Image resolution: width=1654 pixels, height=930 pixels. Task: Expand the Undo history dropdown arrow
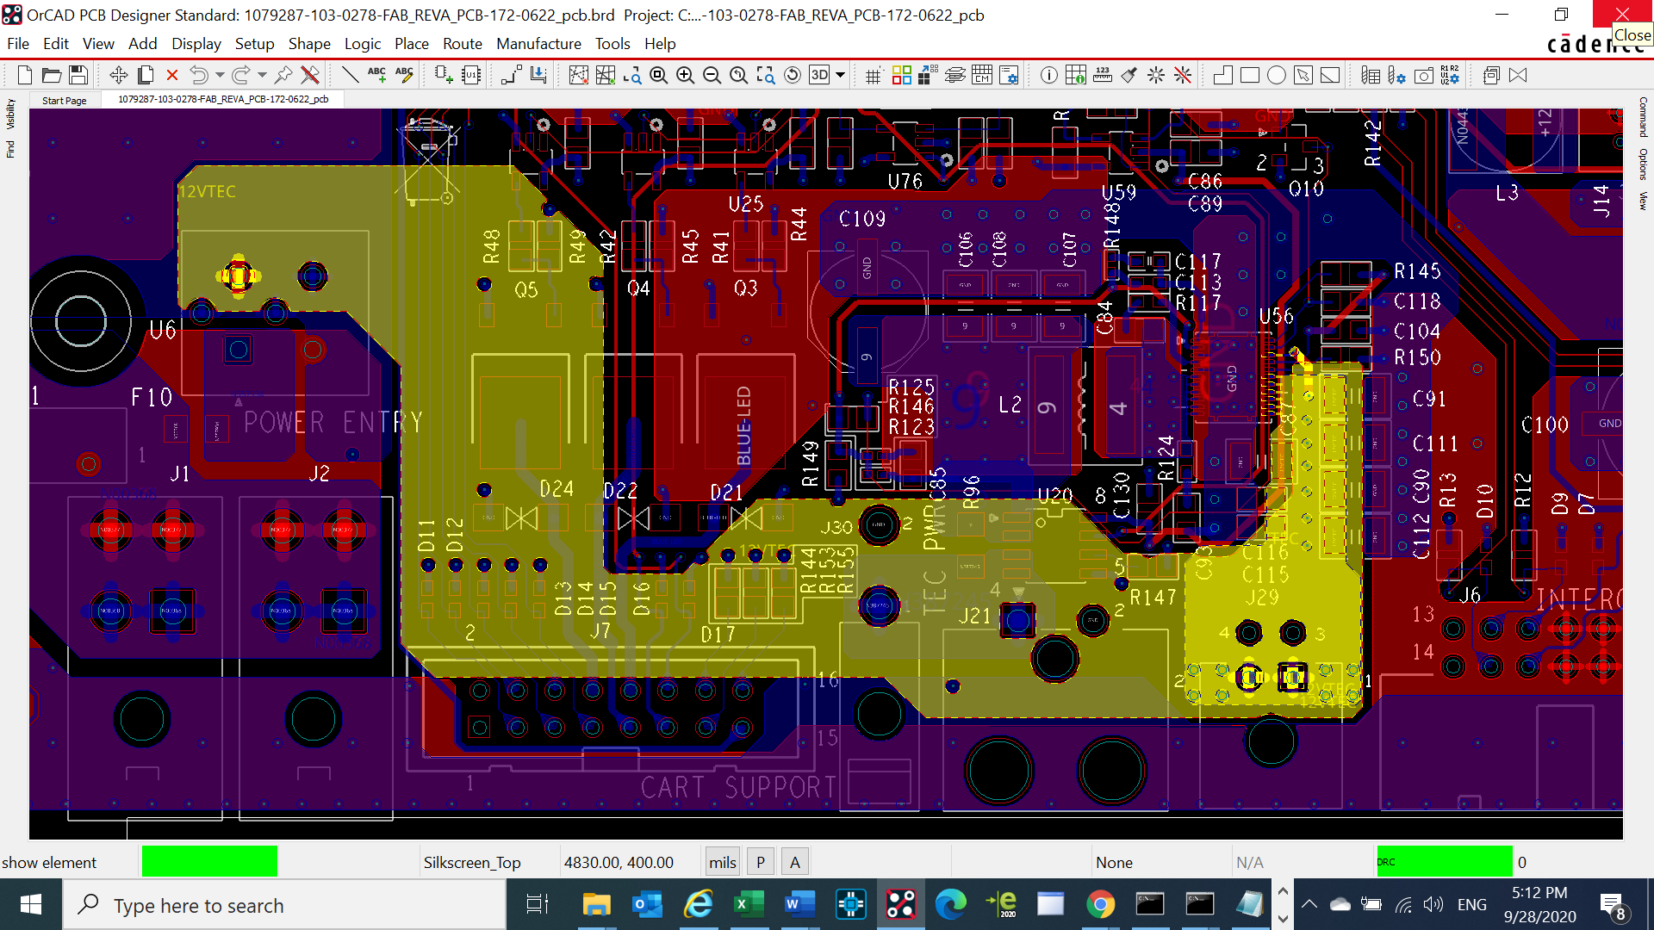click(221, 76)
